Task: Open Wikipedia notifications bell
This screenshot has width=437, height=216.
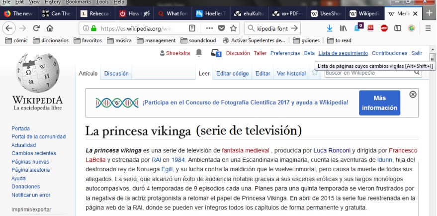Action: point(199,53)
